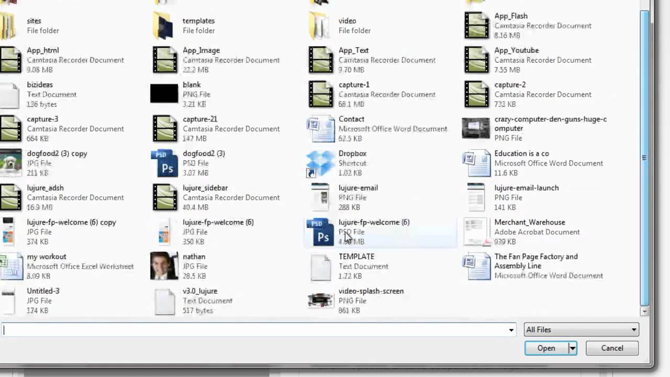This screenshot has height=377, width=670.
Task: Select the lujure-fp-welcome (6) PSD file icon
Action: (x=320, y=232)
